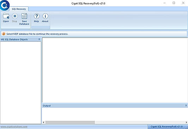Viewport: 188px width, 129px height.
Task: Click the Output scrollbar left arrow
Action: pyautogui.click(x=43, y=122)
